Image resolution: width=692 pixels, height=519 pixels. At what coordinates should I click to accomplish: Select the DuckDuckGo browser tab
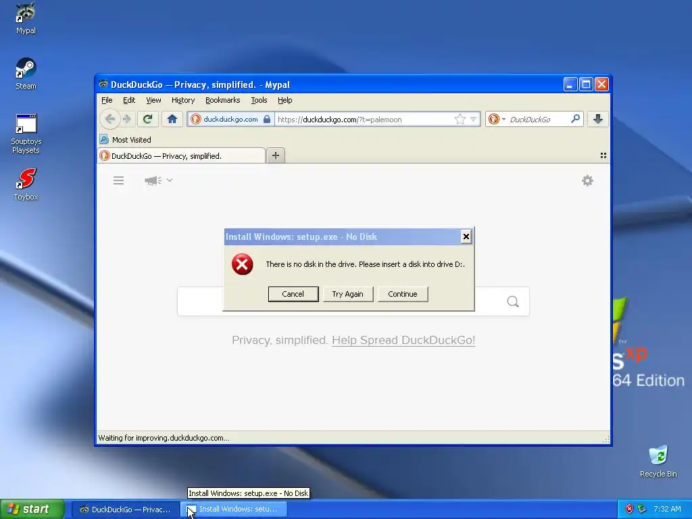point(181,156)
